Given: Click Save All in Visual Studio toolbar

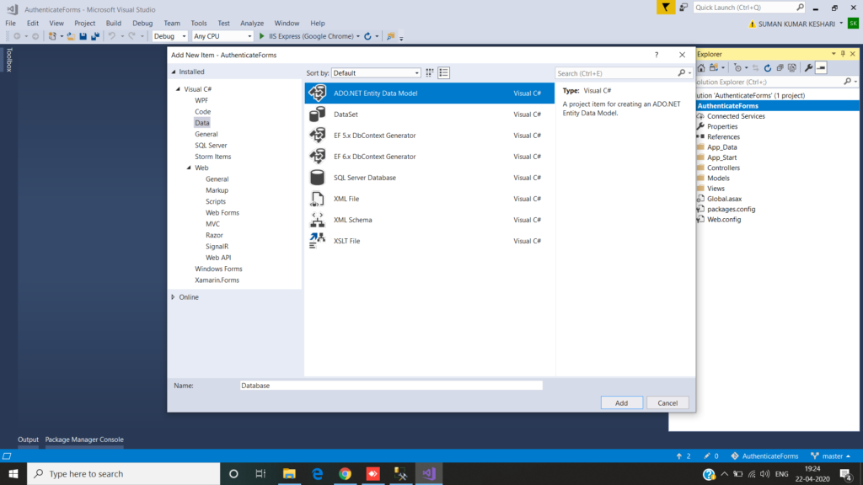Looking at the screenshot, I should [x=95, y=36].
